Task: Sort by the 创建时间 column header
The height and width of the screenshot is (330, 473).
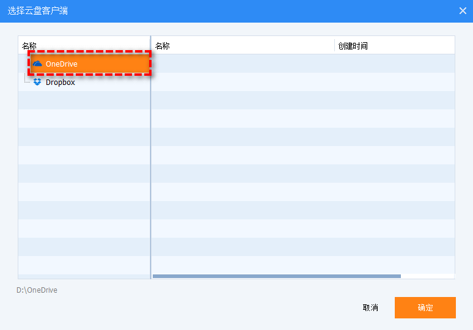Action: [x=353, y=46]
